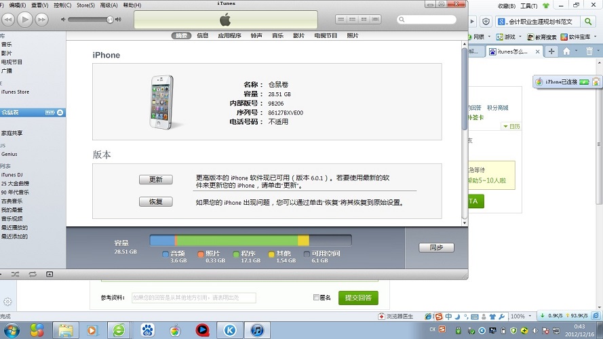Image resolution: width=603 pixels, height=339 pixels.
Task: Select iTunes Store in the sidebar
Action: coord(15,92)
